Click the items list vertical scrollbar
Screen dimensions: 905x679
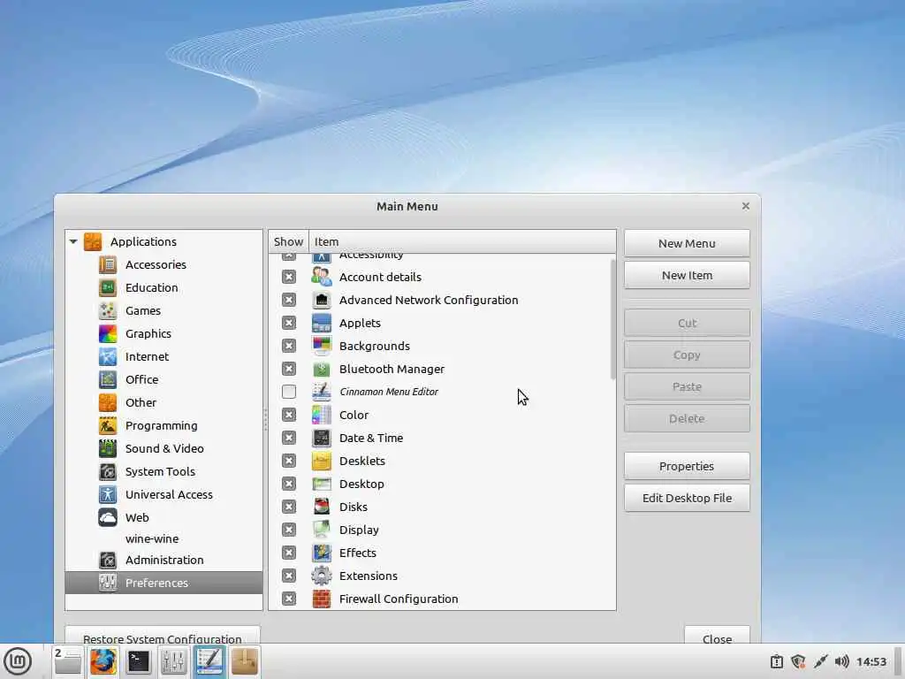tap(612, 319)
